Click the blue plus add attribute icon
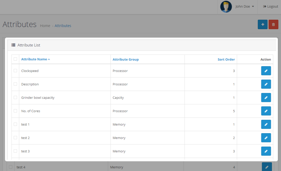Image resolution: width=281 pixels, height=171 pixels. pos(263,24)
